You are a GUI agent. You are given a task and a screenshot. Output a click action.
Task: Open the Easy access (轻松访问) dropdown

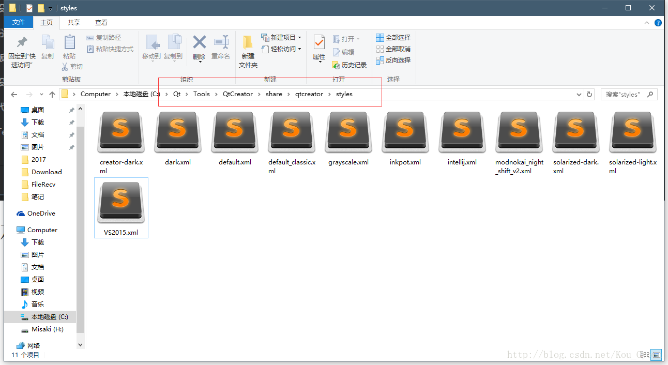coord(281,49)
